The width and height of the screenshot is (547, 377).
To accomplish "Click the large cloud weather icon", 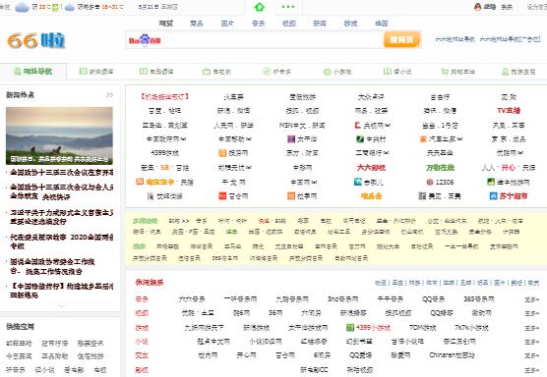I will point(23,7).
